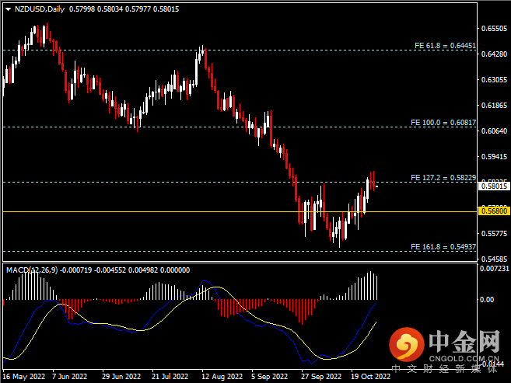Select the FE 61.8 = 0.64451 level label
This screenshot has width=511, height=383.
click(x=445, y=46)
